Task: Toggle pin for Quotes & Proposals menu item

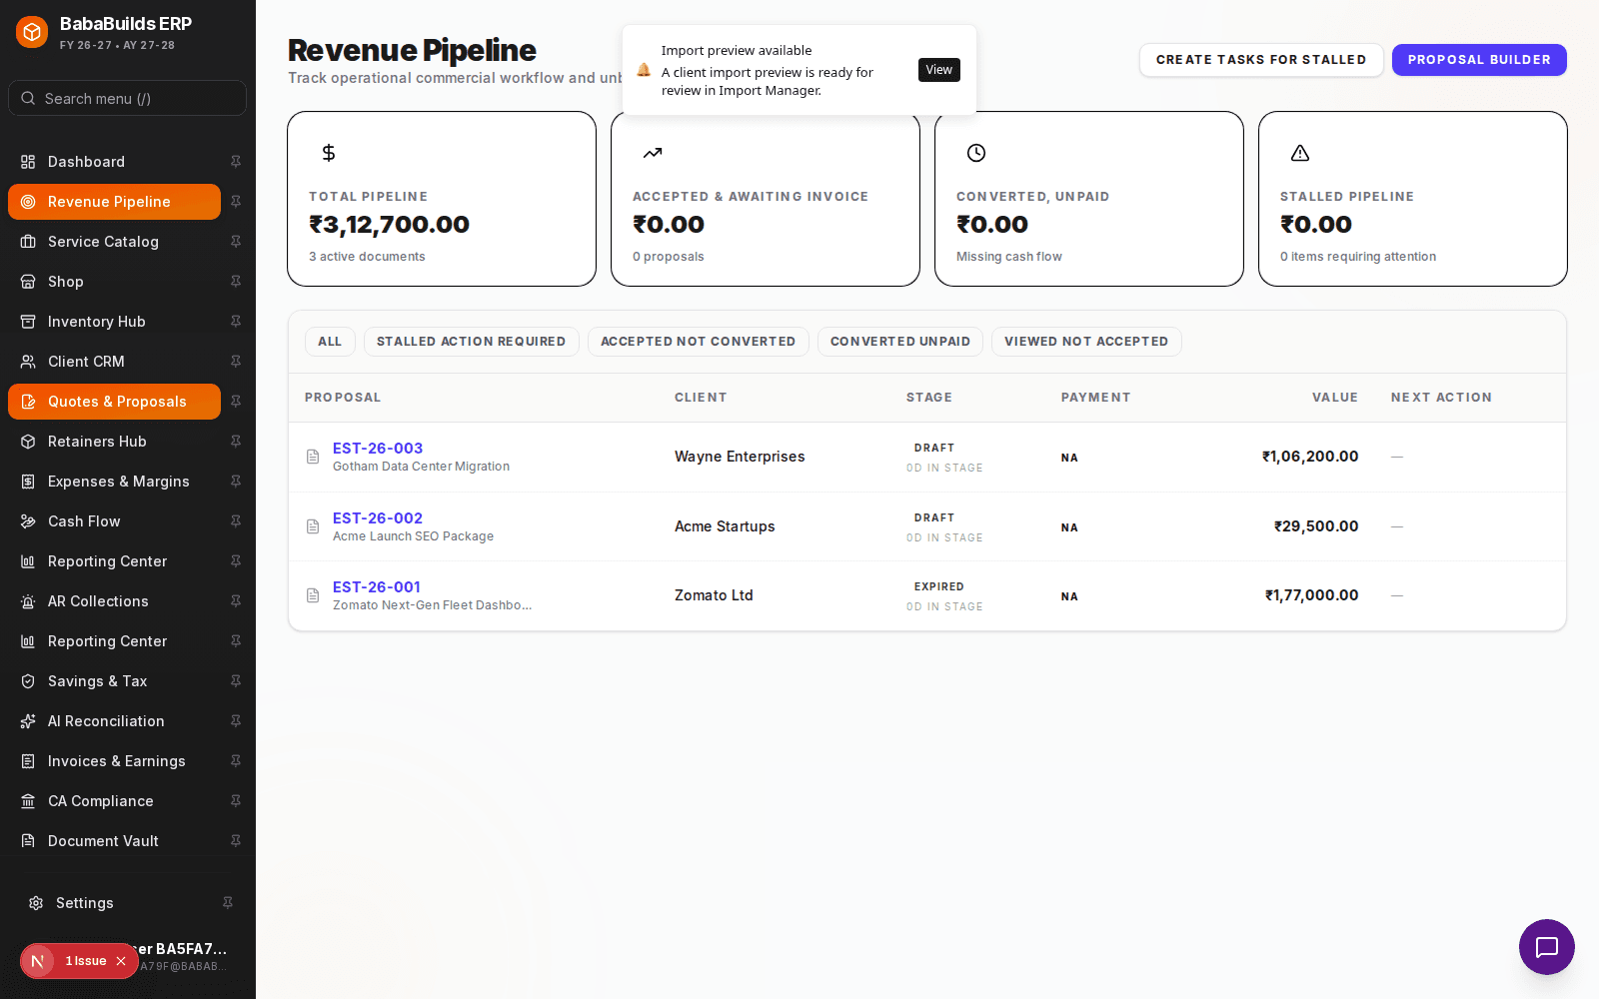Action: [236, 402]
